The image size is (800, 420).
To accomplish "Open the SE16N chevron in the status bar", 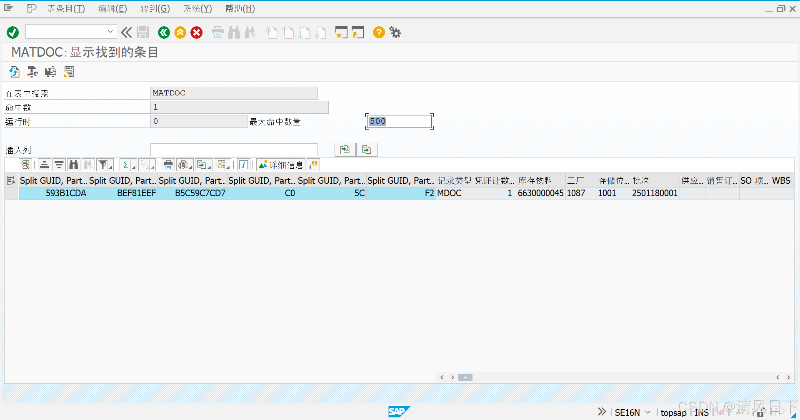I will [647, 412].
